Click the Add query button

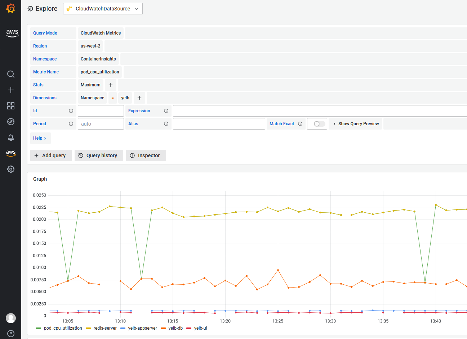point(50,155)
